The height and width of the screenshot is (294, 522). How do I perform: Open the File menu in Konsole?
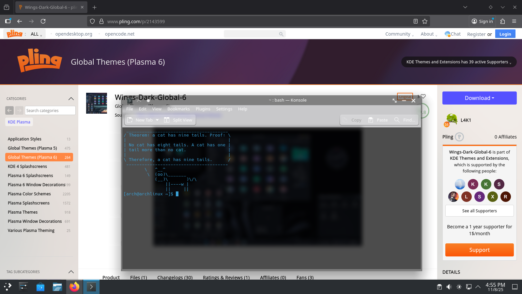click(130, 109)
